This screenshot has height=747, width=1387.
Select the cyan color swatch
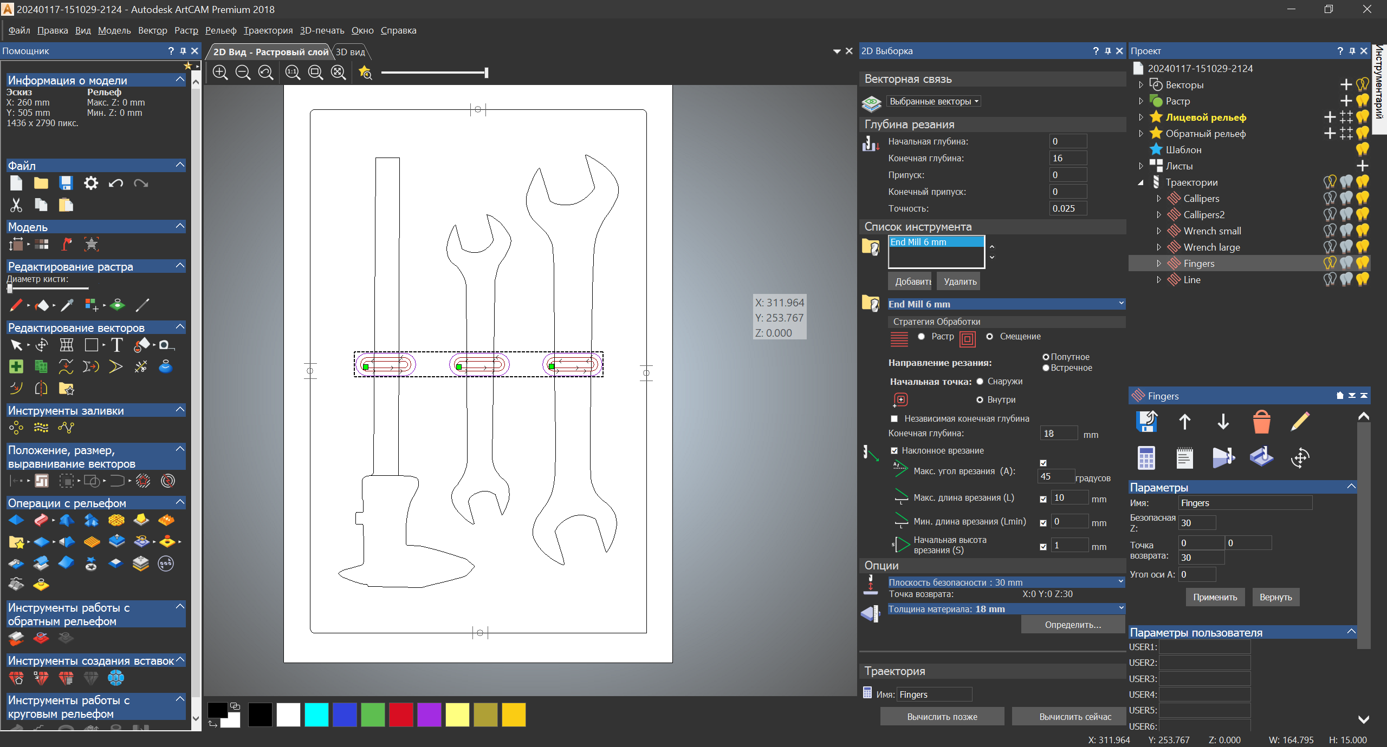point(316,715)
